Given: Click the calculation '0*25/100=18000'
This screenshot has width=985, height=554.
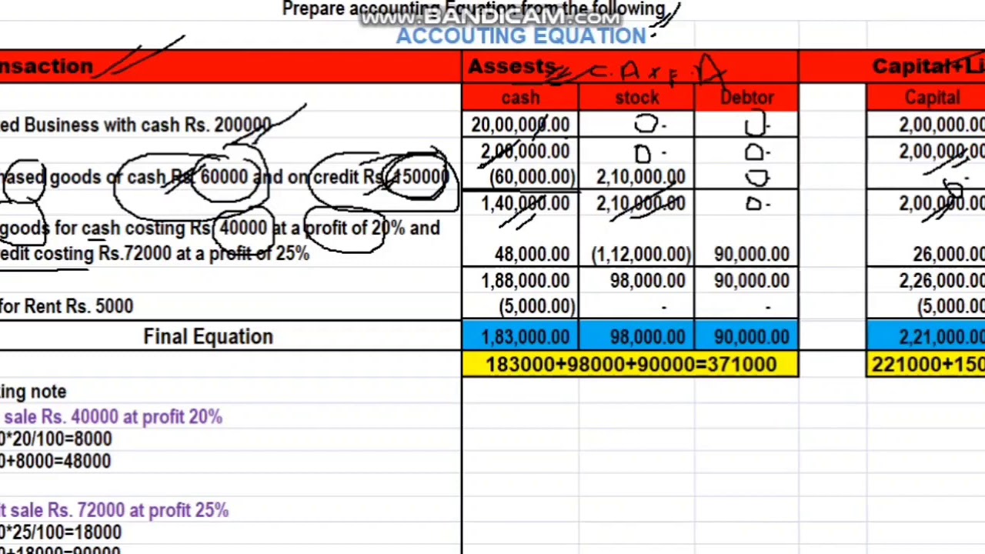Looking at the screenshot, I should (61, 532).
